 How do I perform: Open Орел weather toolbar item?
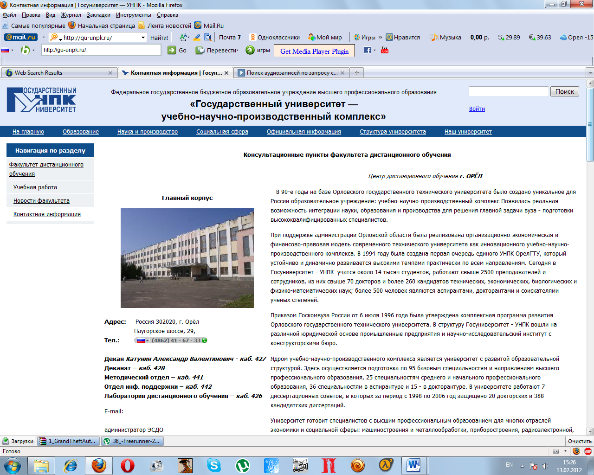[576, 37]
